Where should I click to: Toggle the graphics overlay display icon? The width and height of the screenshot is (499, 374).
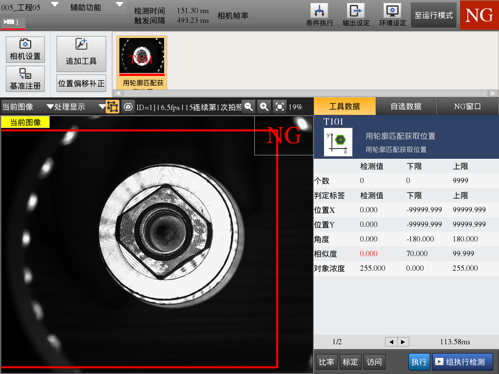113,106
